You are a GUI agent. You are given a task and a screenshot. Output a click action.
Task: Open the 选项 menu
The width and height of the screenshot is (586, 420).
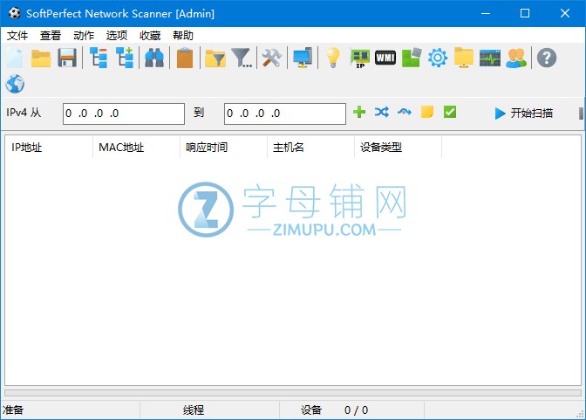coord(117,36)
